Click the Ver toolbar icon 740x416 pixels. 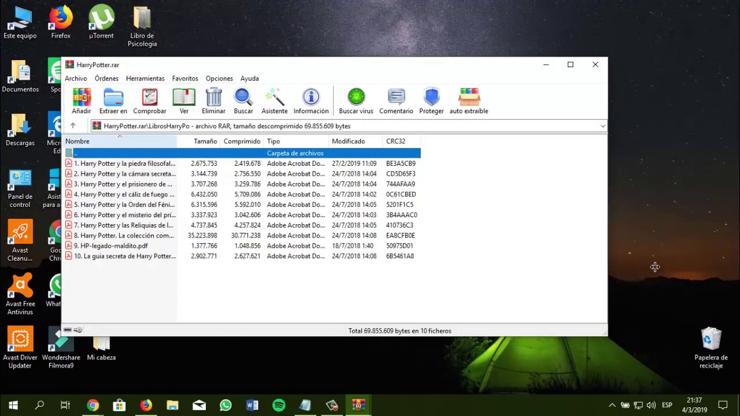[x=184, y=101]
